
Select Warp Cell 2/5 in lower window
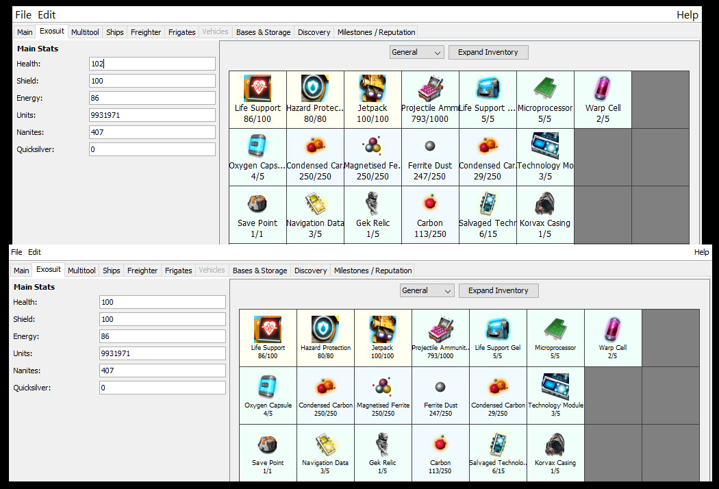pyautogui.click(x=613, y=338)
